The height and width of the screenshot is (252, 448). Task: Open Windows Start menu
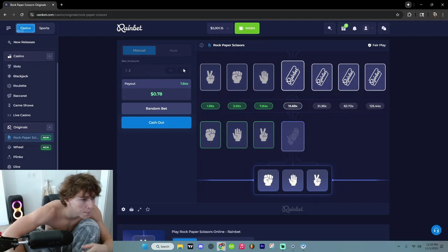[145, 246]
